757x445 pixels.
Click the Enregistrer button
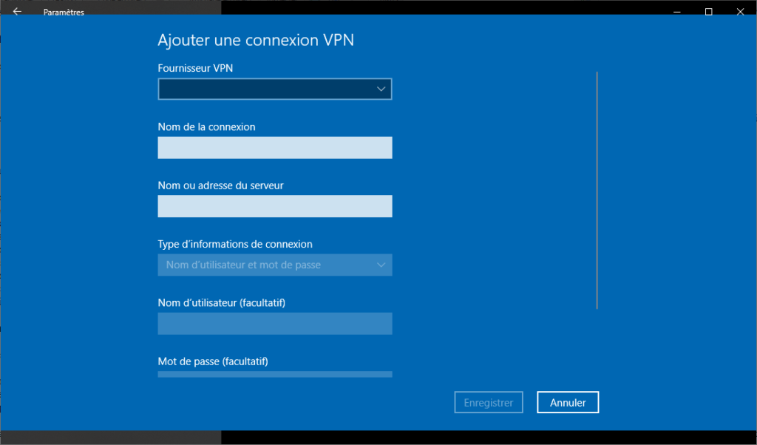[x=489, y=403]
